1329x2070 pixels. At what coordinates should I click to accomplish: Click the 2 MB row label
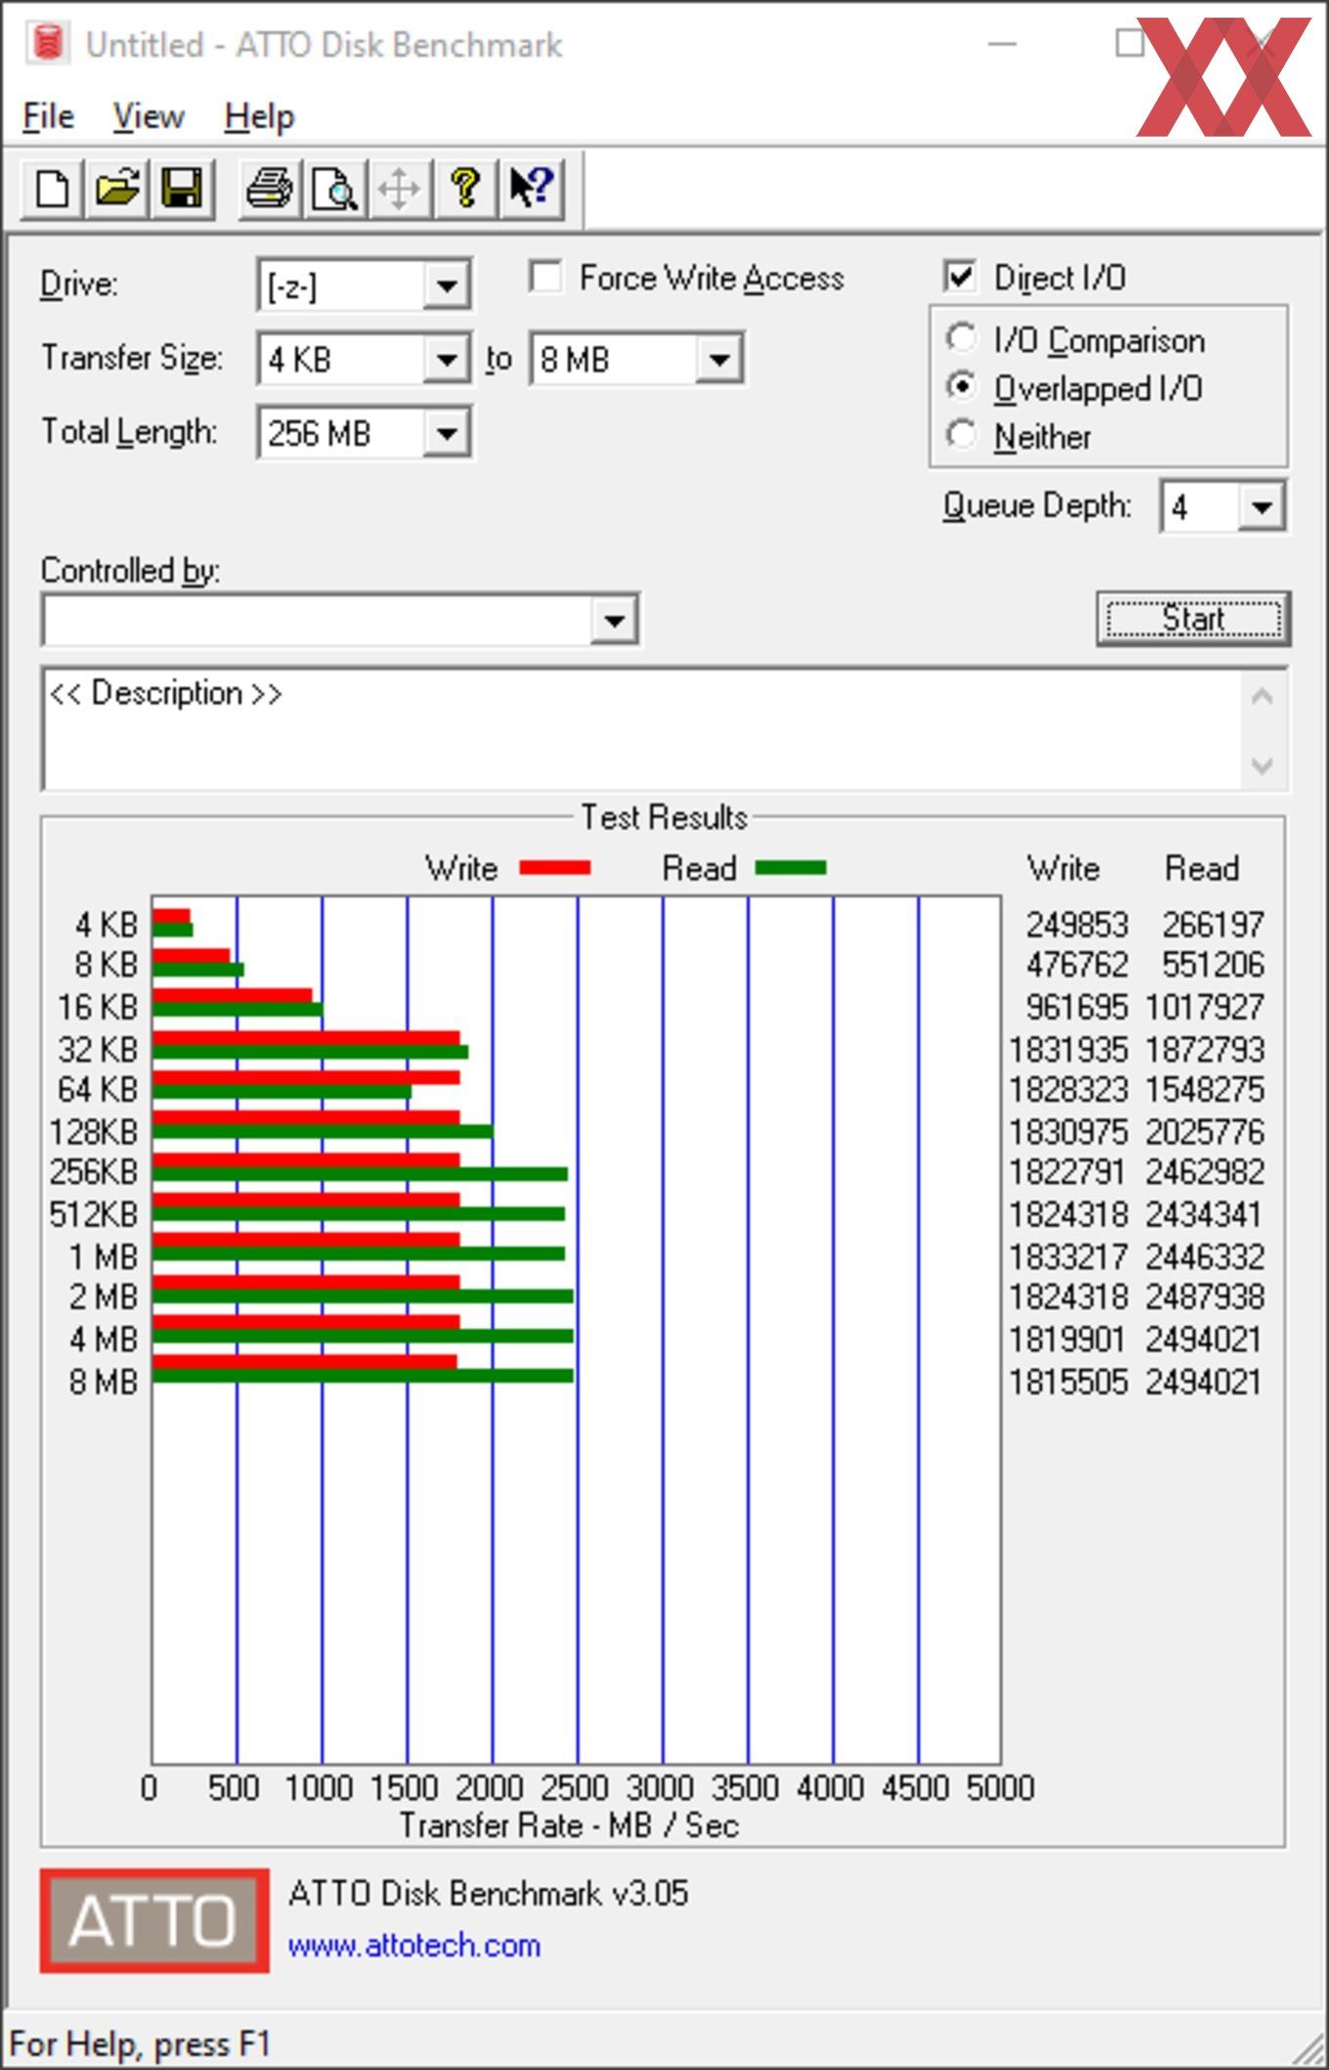coord(104,1297)
